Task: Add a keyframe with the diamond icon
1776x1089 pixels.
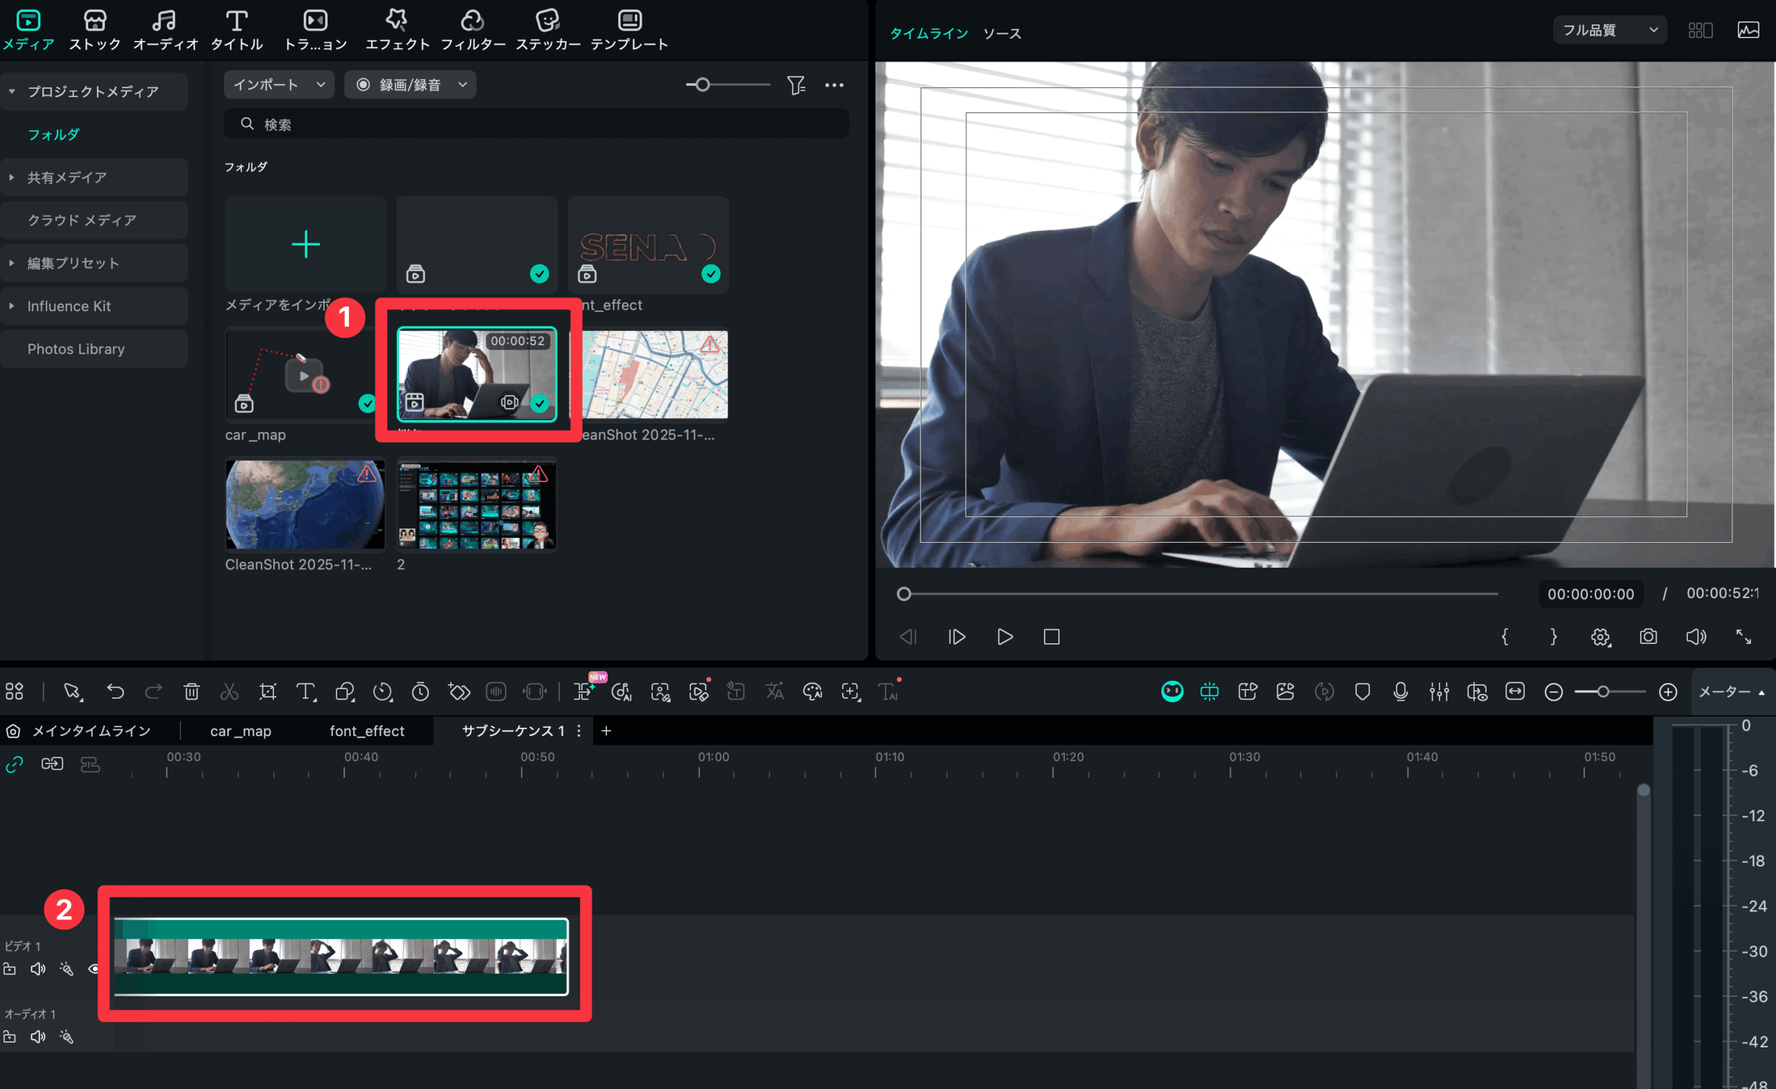Action: (459, 691)
